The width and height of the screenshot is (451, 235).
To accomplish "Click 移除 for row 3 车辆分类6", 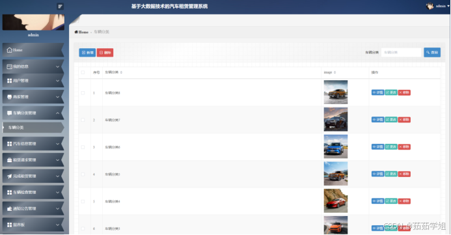I will (404, 146).
